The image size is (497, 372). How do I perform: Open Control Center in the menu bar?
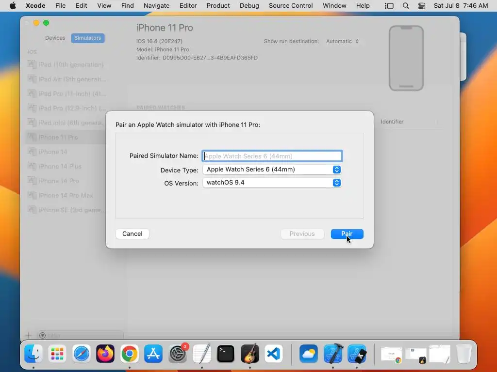coord(422,6)
